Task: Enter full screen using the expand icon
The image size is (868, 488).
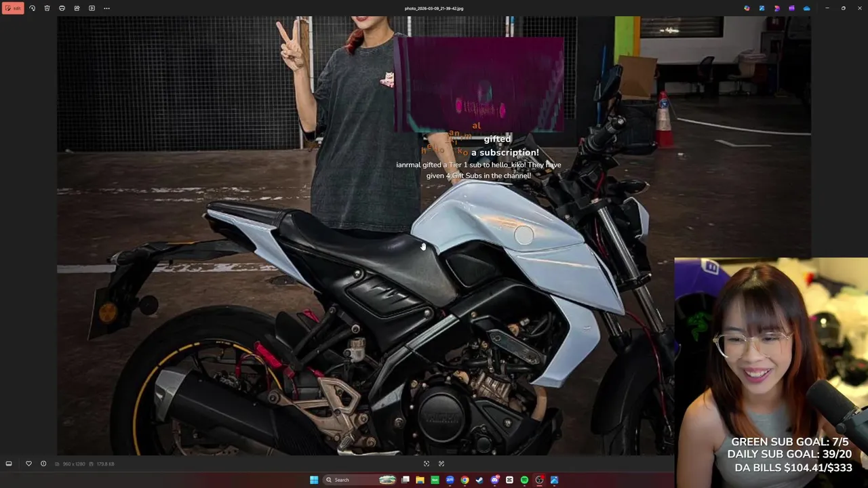Action: click(441, 464)
